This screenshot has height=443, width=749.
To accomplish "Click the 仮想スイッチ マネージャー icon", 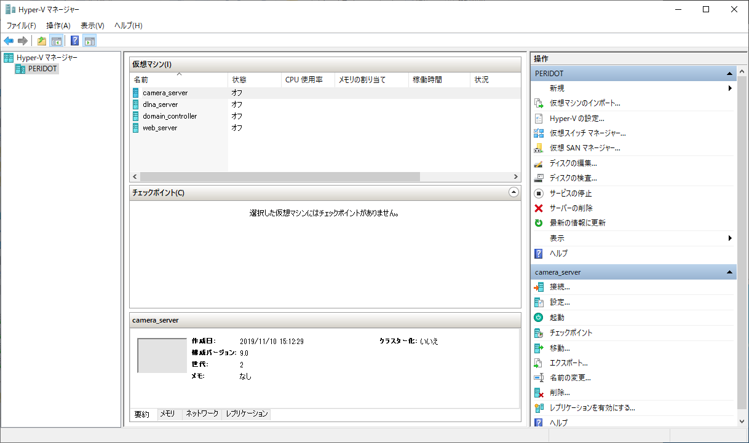I will coord(539,133).
